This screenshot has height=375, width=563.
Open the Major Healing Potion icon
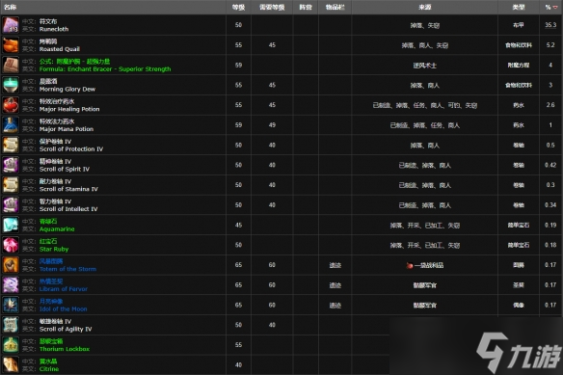pyautogui.click(x=11, y=105)
